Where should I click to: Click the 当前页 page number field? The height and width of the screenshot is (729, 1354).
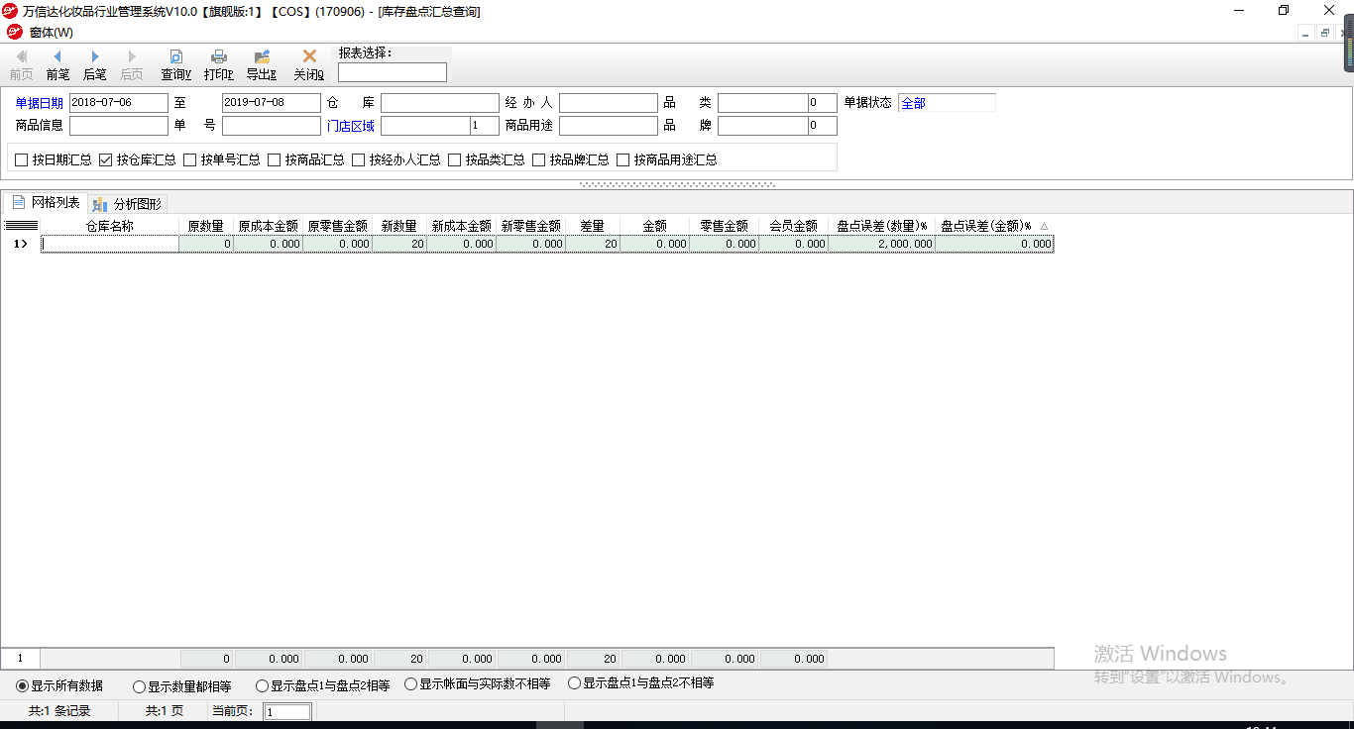pyautogui.click(x=287, y=711)
